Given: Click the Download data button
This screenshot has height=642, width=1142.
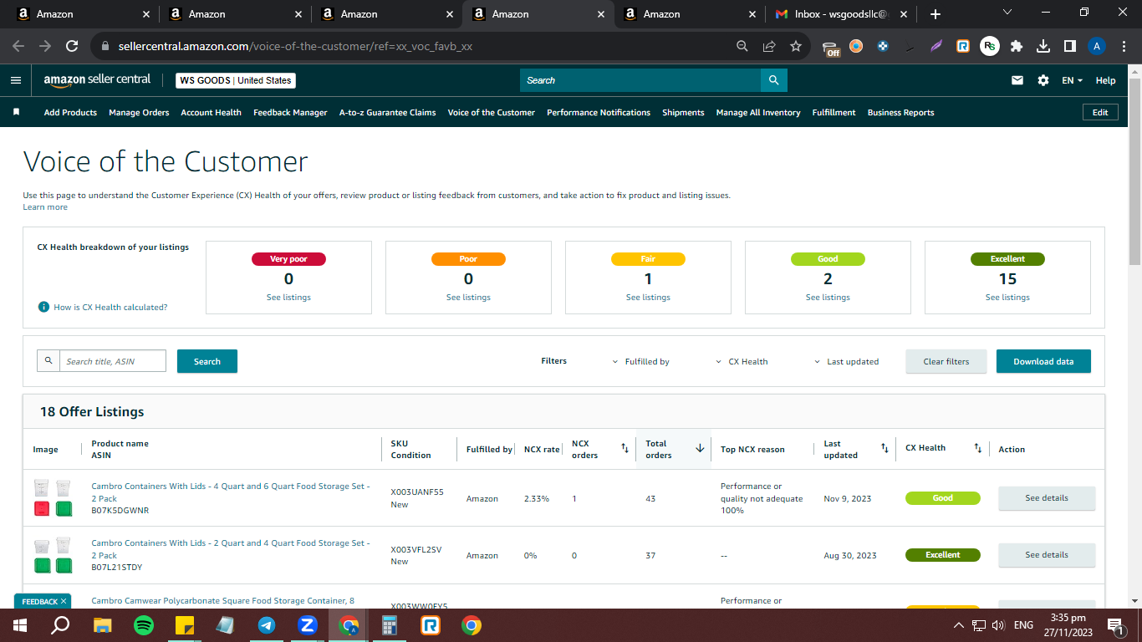Looking at the screenshot, I should point(1043,361).
